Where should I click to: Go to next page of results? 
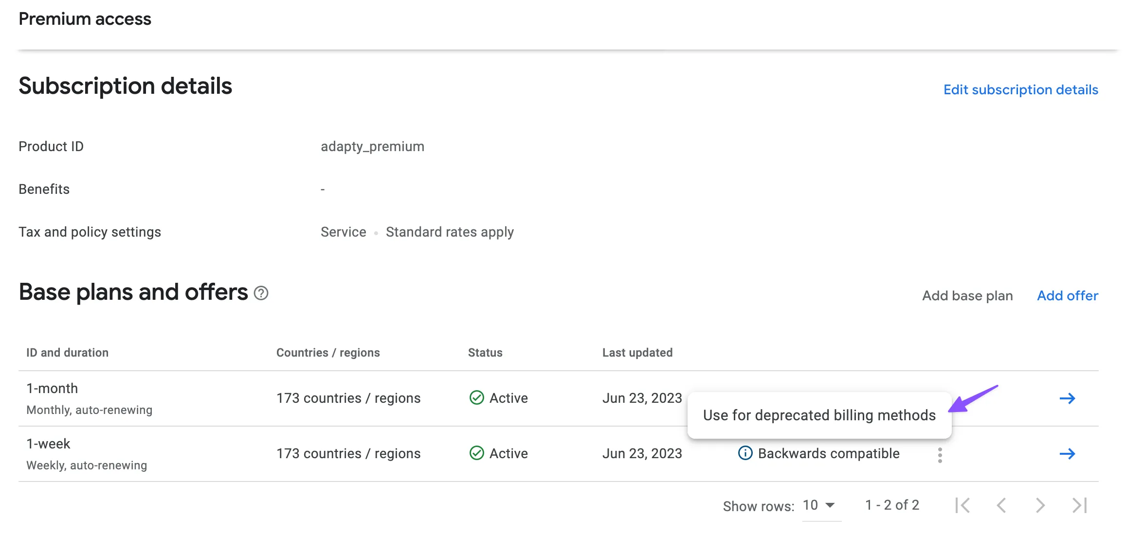[1040, 505]
